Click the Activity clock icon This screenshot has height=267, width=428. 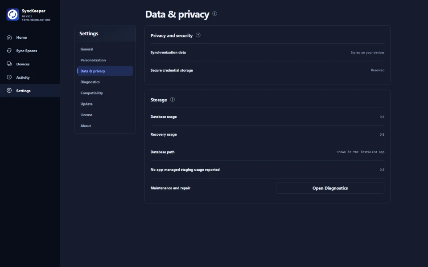coord(9,77)
